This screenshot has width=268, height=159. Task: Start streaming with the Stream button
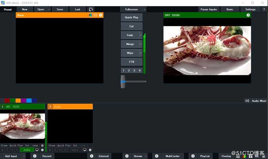pos(138,156)
